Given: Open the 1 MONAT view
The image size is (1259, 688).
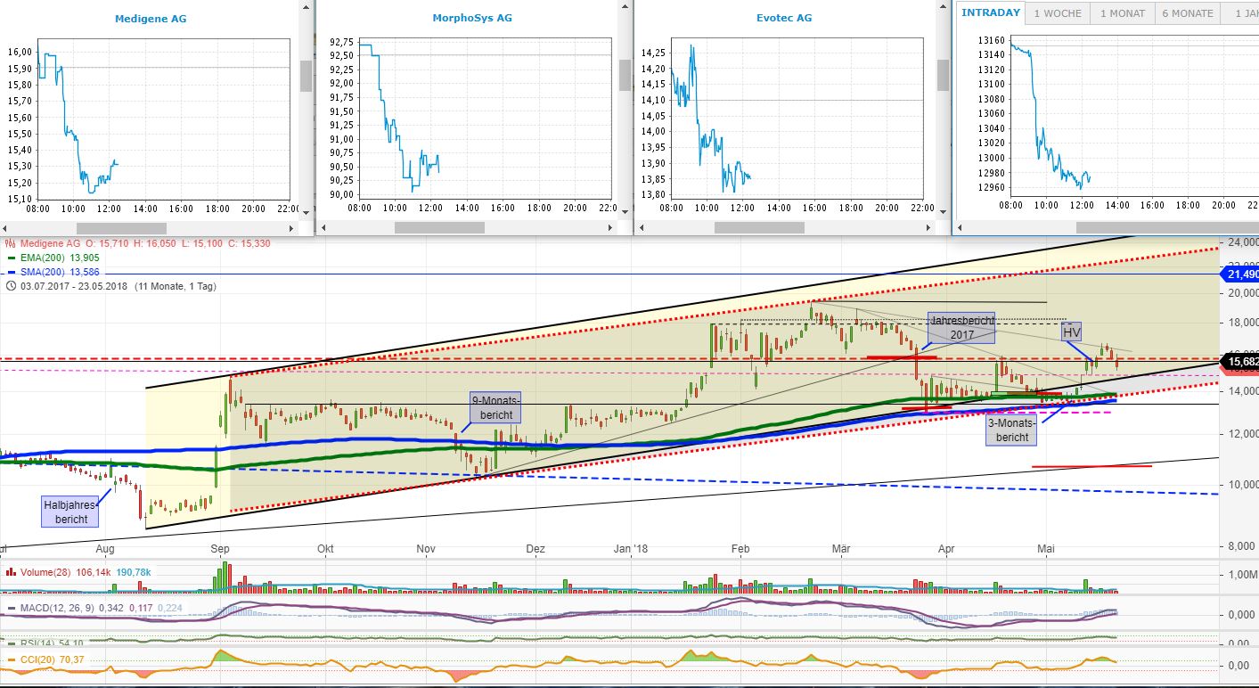Looking at the screenshot, I should click(x=1121, y=12).
